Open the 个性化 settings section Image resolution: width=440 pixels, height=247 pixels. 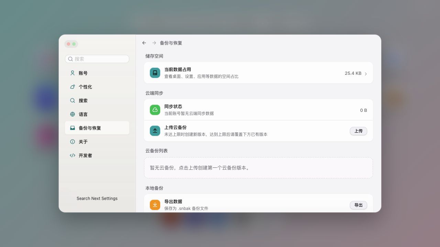point(97,87)
